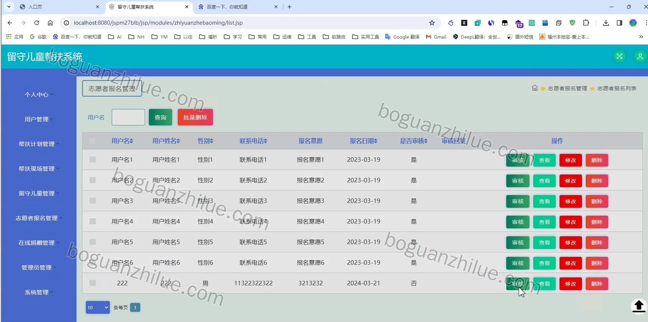The image size is (648, 322).
Task: Bookmark this page with the star icon
Action: pos(432,23)
